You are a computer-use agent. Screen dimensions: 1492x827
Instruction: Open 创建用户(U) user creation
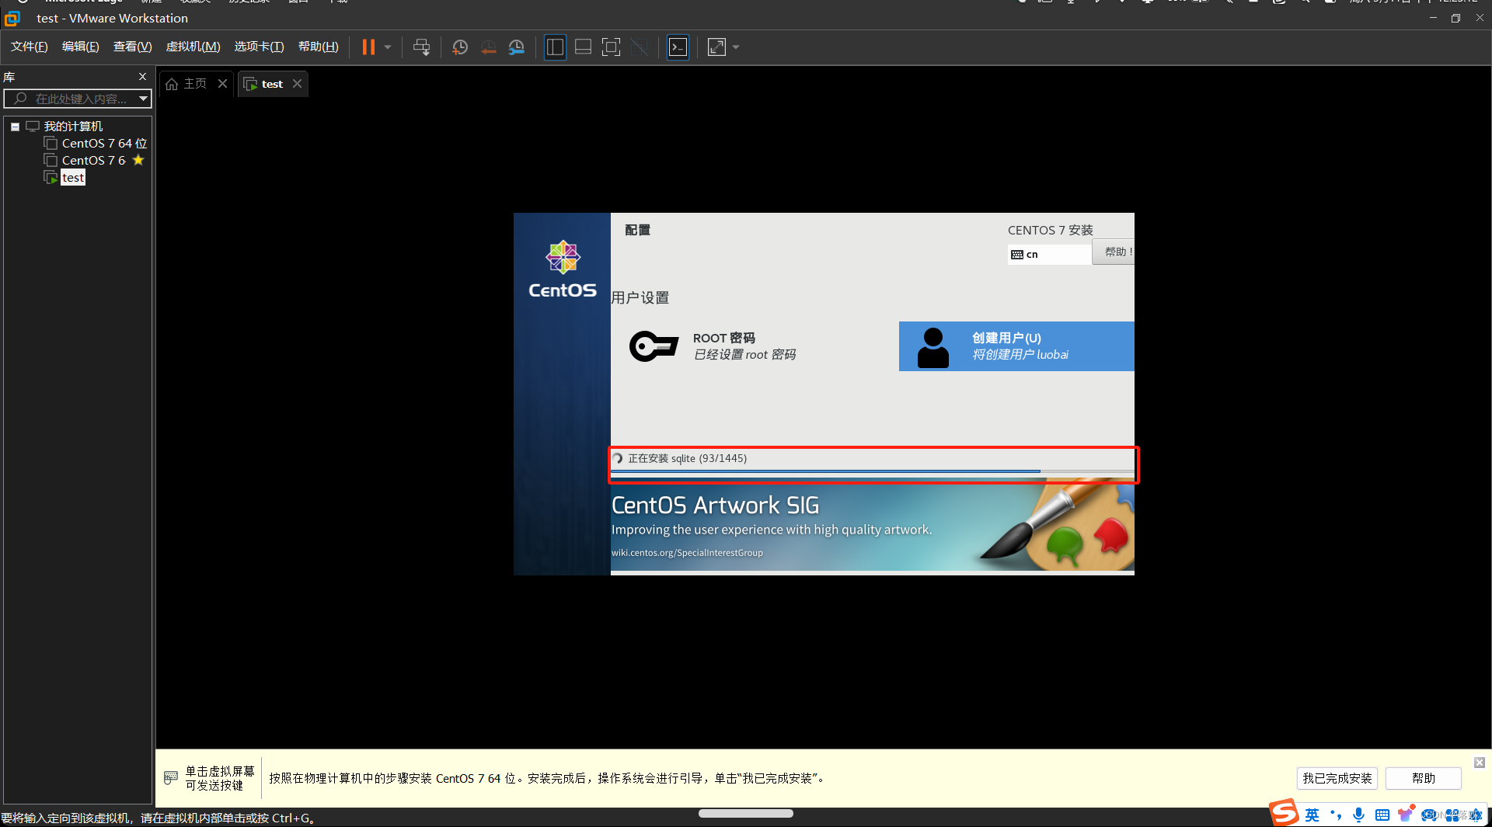click(1016, 346)
